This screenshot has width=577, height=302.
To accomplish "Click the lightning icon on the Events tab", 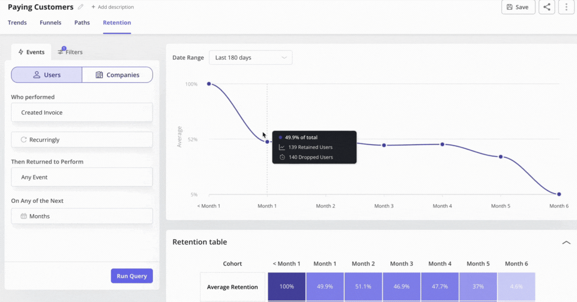I will (21, 51).
